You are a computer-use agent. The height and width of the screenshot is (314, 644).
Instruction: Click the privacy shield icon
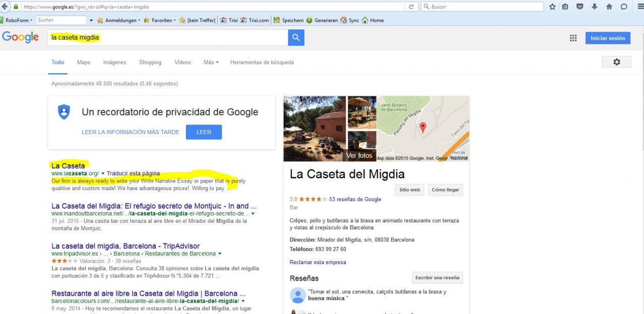click(x=64, y=112)
